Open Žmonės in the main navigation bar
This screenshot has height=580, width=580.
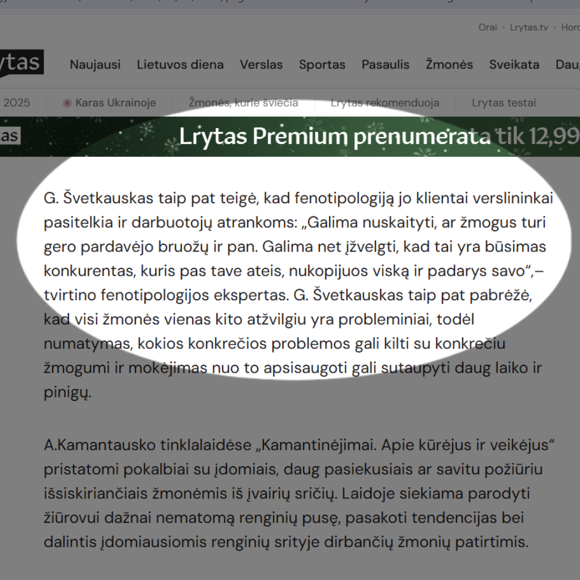[449, 65]
